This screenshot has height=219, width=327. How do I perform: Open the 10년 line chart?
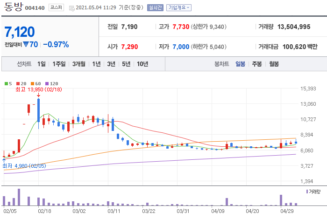tap(142, 64)
